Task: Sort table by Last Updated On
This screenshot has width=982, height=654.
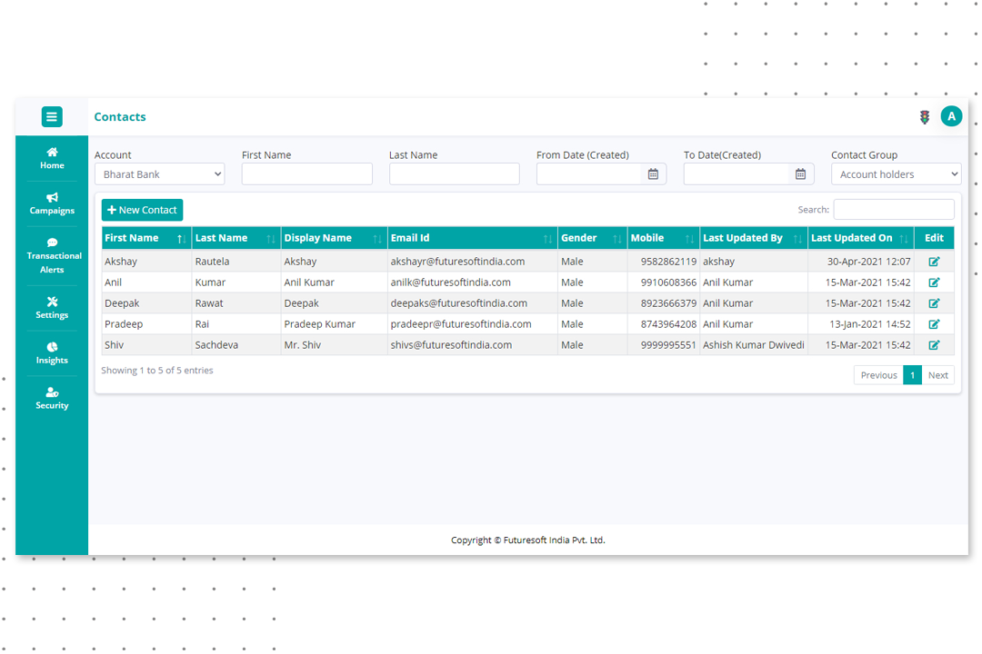Action: coord(860,238)
